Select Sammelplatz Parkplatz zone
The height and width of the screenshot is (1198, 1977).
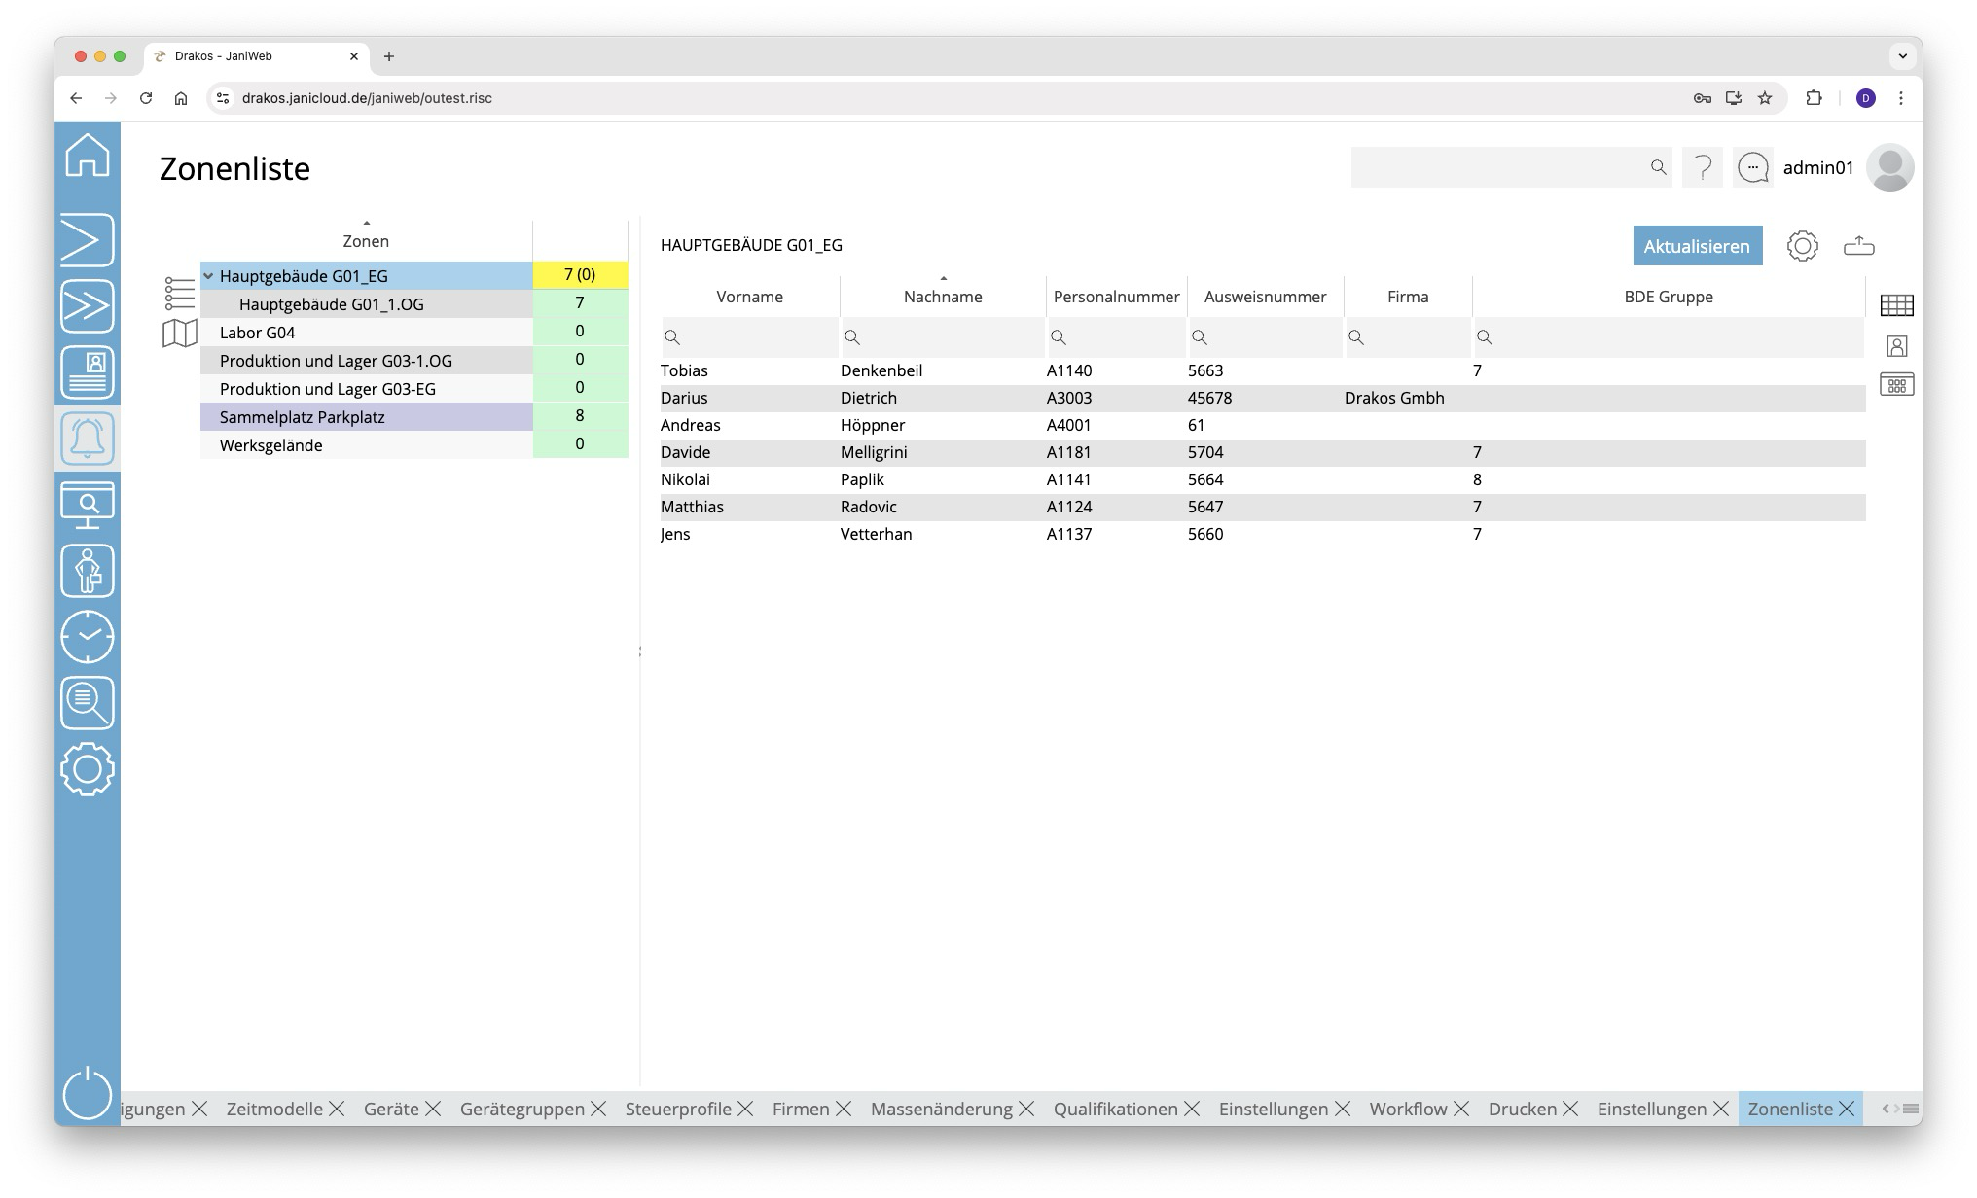pos(303,417)
